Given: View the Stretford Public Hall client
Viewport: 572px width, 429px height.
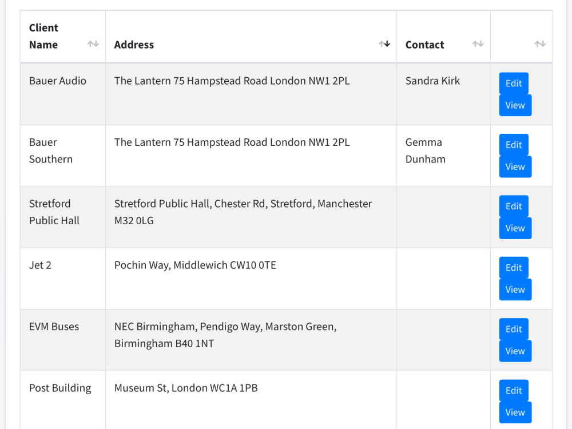Looking at the screenshot, I should [515, 228].
